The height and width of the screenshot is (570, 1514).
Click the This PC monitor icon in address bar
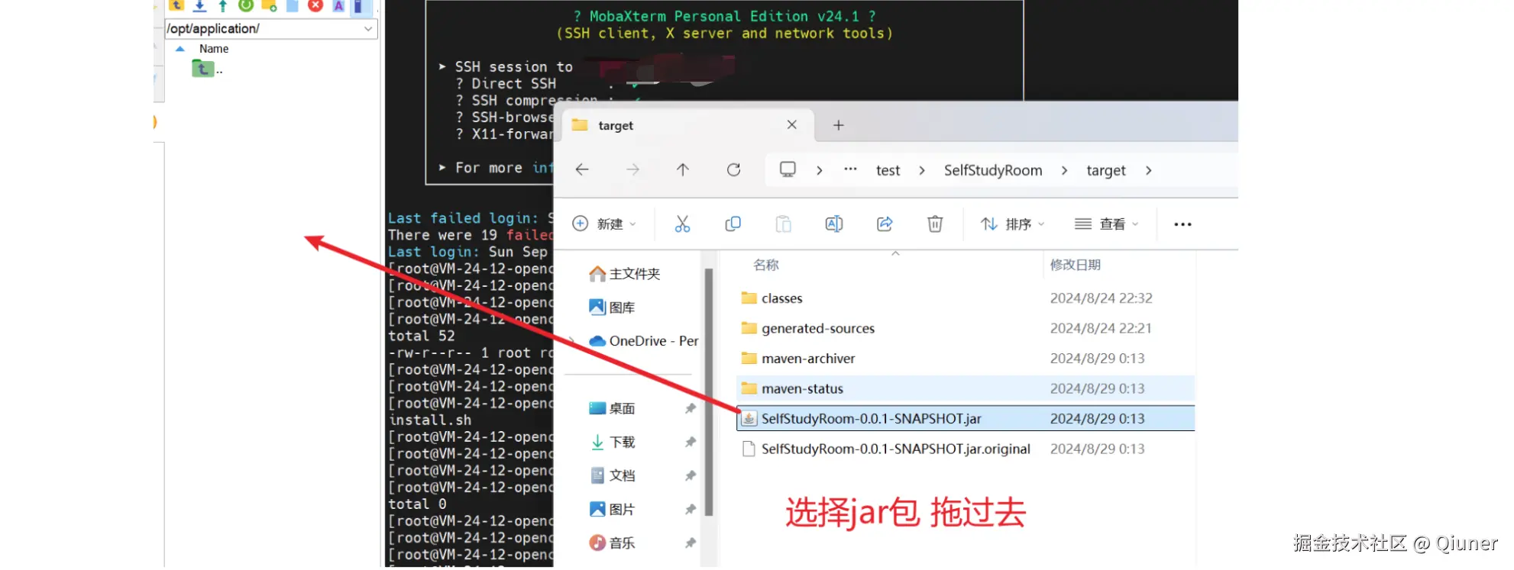pyautogui.click(x=788, y=169)
